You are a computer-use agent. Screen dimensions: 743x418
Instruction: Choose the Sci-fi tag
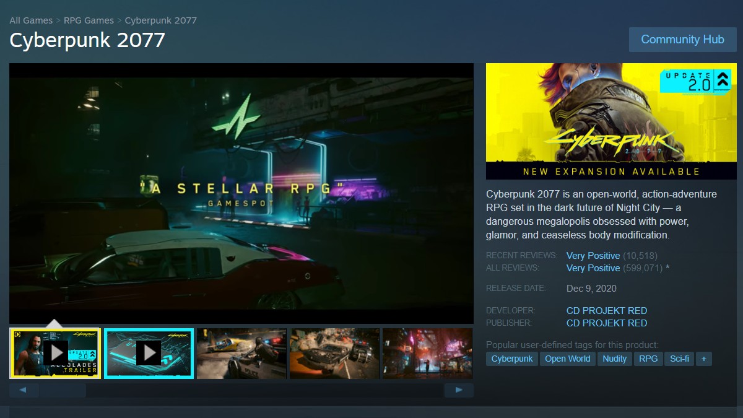pyautogui.click(x=679, y=359)
